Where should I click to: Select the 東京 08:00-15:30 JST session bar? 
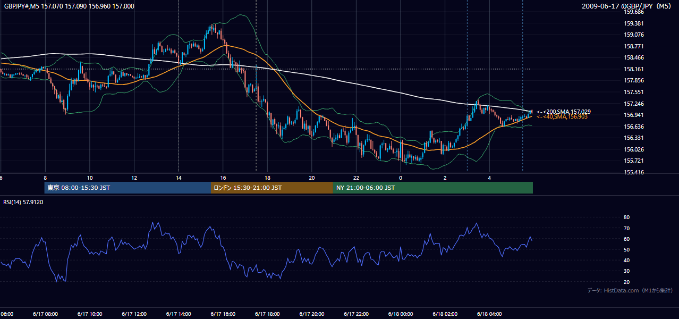pyautogui.click(x=128, y=188)
